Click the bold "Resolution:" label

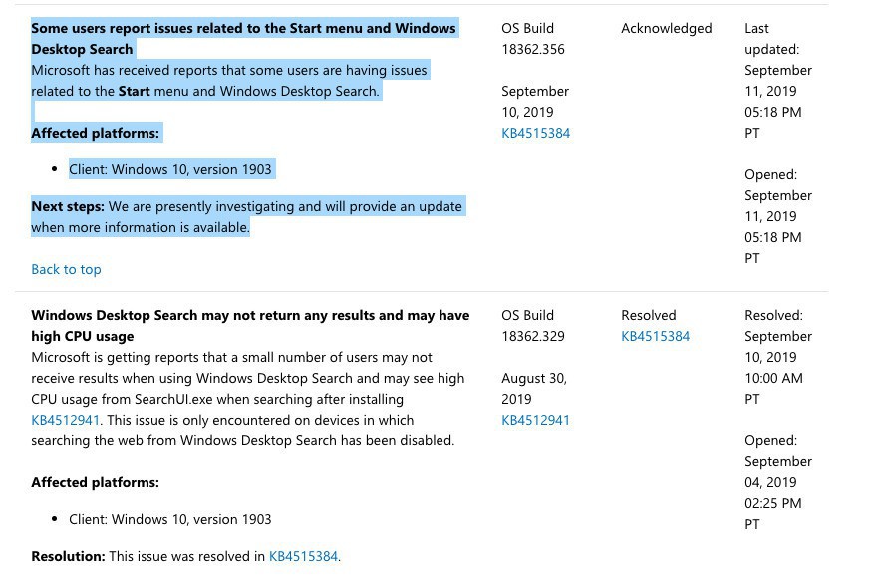[68, 556]
